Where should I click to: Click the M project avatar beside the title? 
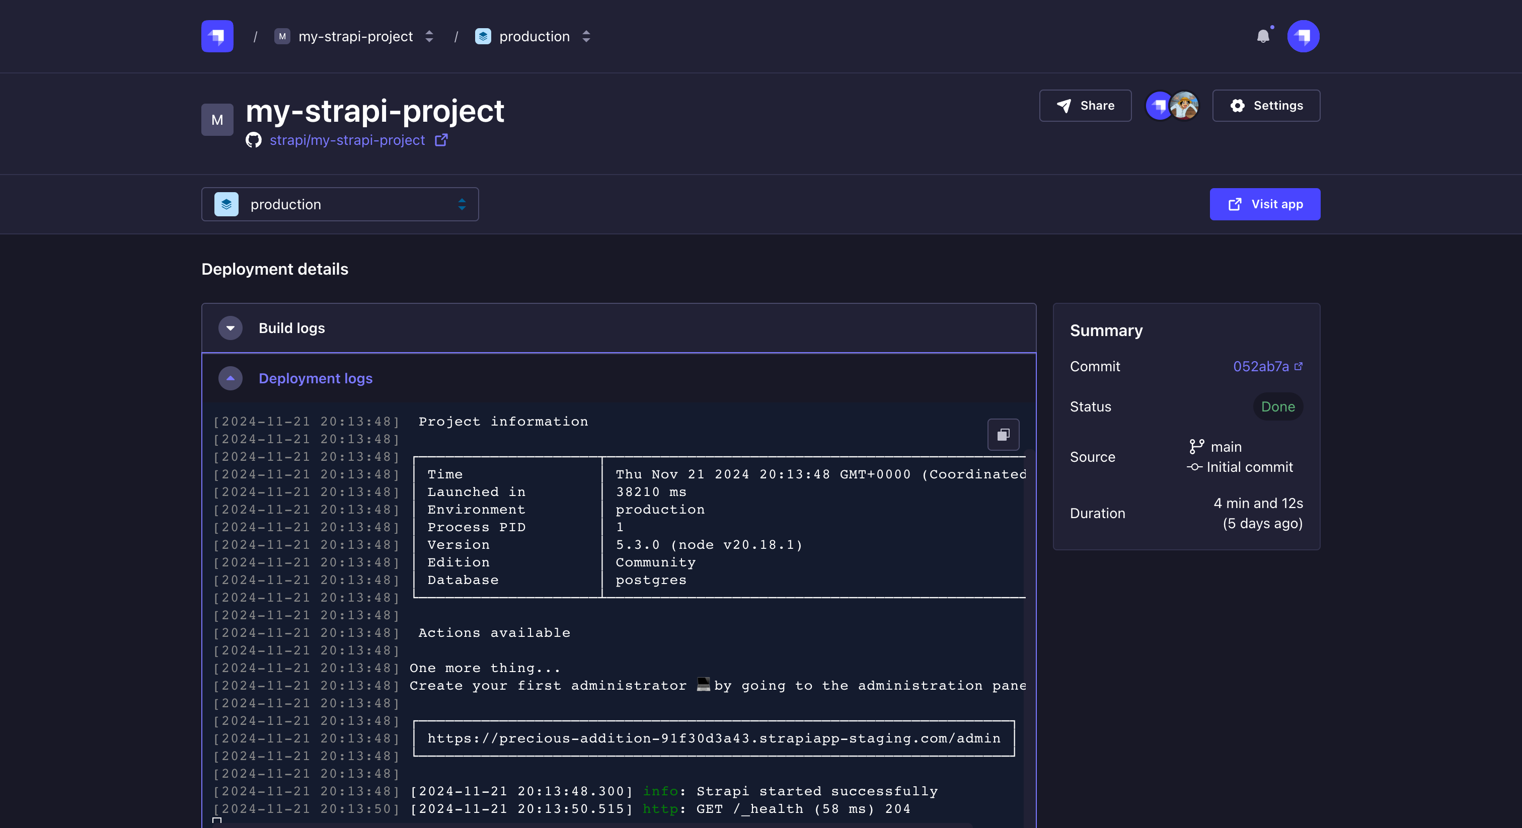217,120
